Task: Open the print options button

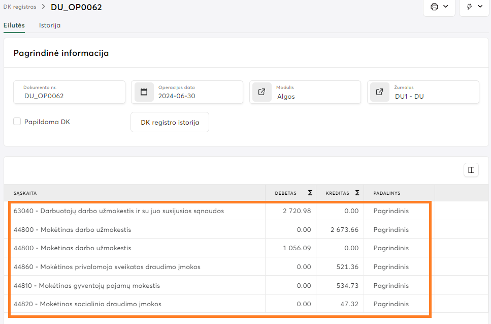Action: (x=439, y=7)
